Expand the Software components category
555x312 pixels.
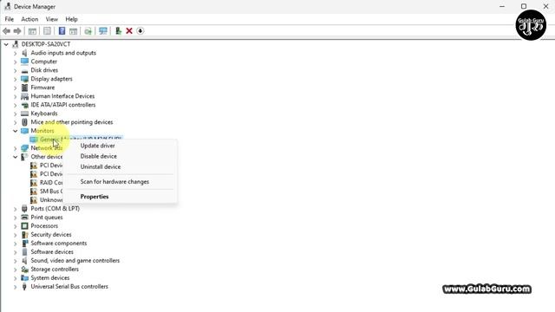pos(16,244)
